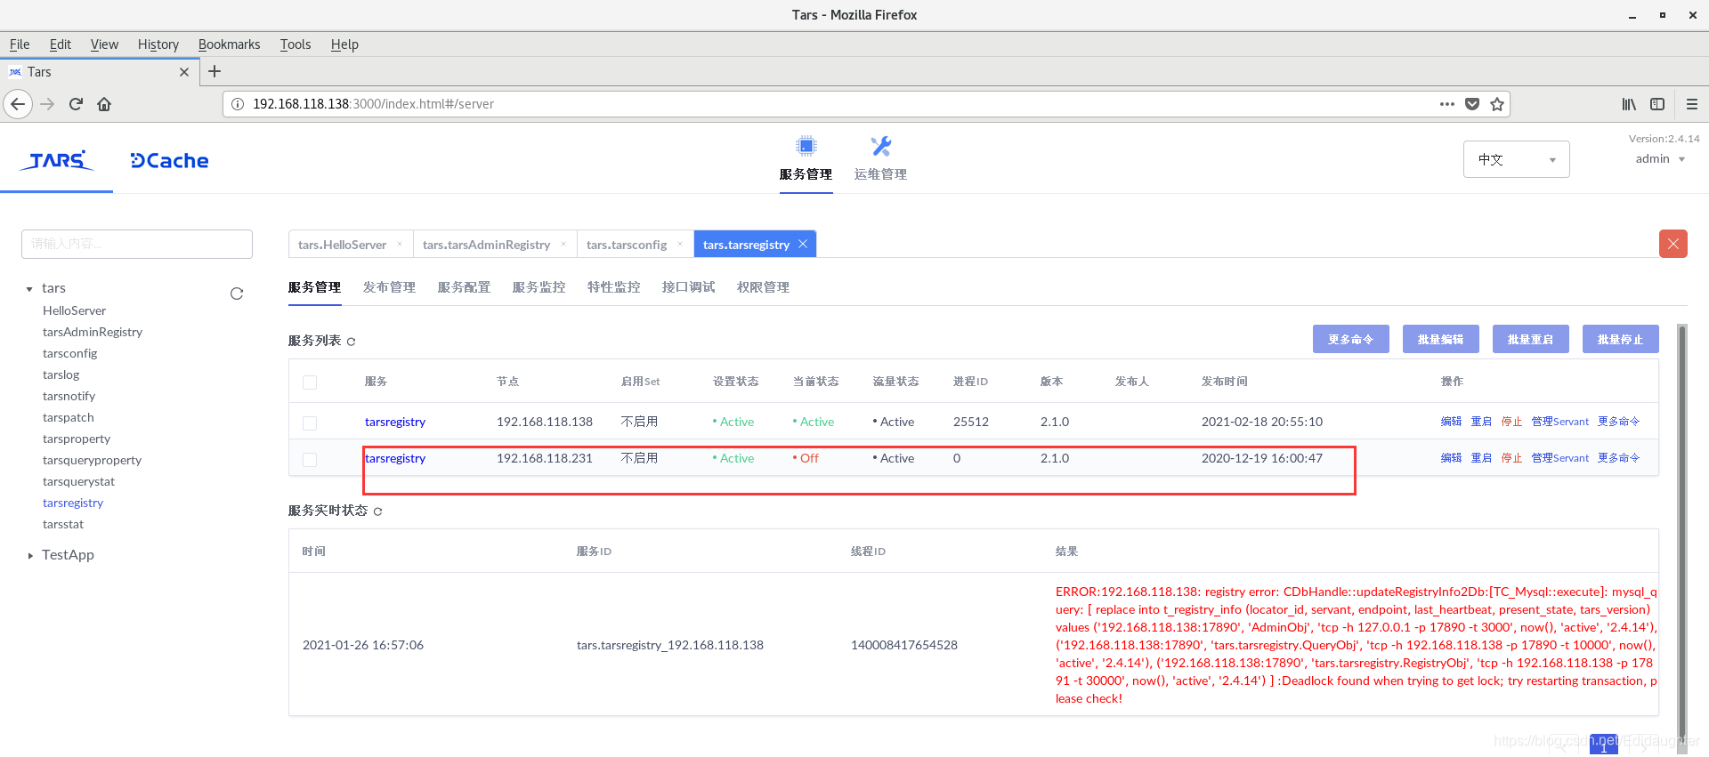Viewport: 1709px width, 757px height.
Task: Go back with the browser Back arrow
Action: (18, 104)
